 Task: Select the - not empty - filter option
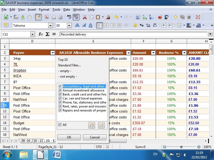[67, 77]
